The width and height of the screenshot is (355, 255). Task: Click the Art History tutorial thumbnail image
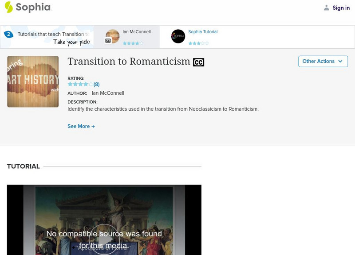(33, 81)
